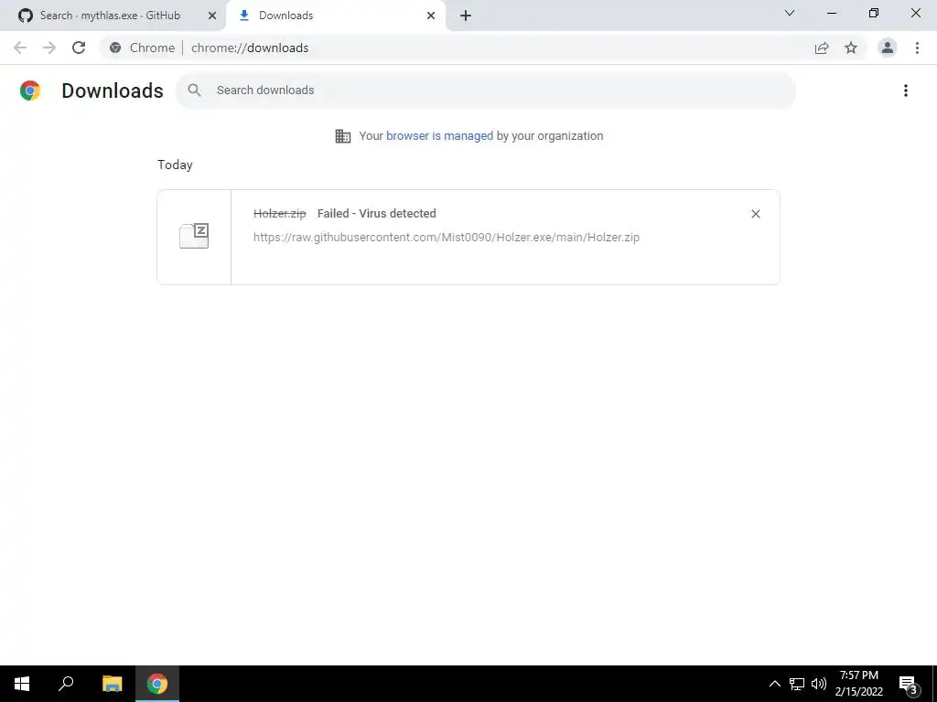
Task: Click the Holzer.zip file icon
Action: (x=194, y=237)
